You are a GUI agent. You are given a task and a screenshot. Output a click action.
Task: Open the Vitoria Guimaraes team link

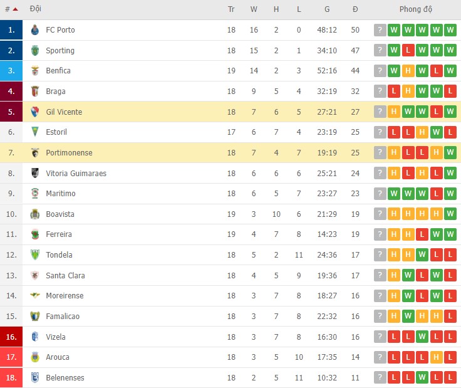76,174
